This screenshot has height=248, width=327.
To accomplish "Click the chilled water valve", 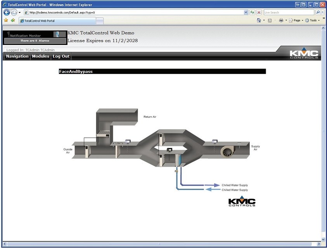I will [176, 171].
